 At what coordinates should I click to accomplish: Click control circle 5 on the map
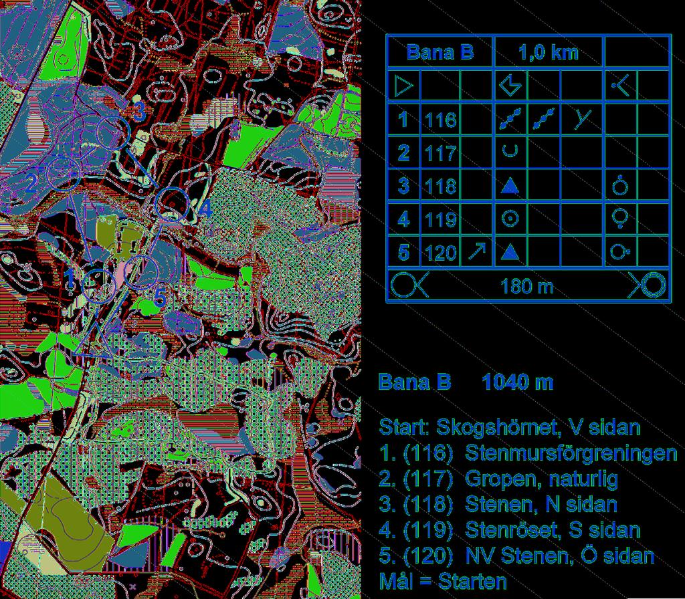click(x=140, y=272)
